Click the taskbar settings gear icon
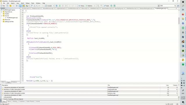 (x=183, y=32)
